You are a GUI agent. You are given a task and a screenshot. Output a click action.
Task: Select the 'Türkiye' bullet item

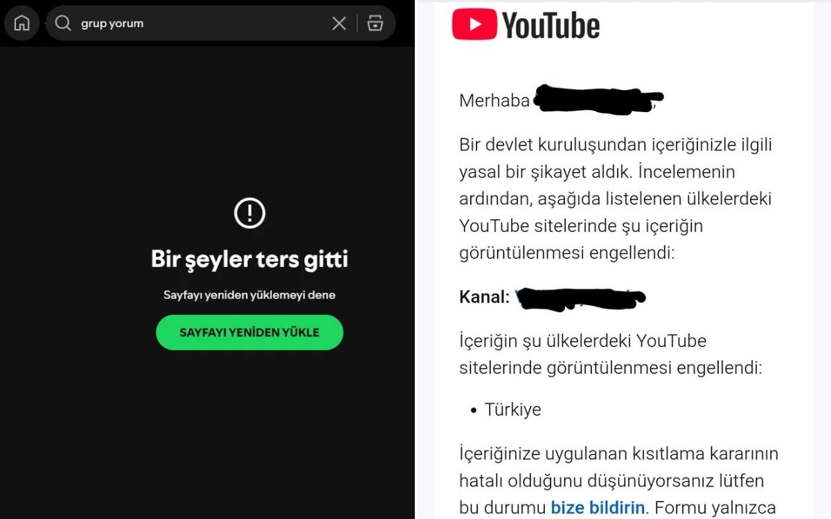(x=512, y=410)
